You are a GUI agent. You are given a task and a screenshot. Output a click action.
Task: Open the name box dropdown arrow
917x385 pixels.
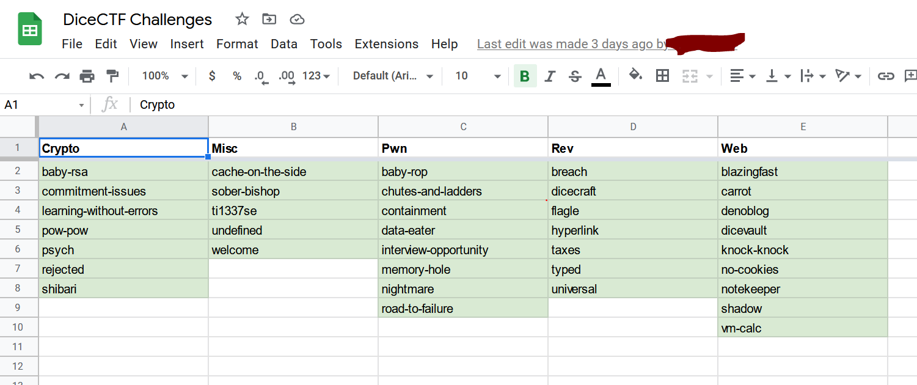click(x=81, y=105)
